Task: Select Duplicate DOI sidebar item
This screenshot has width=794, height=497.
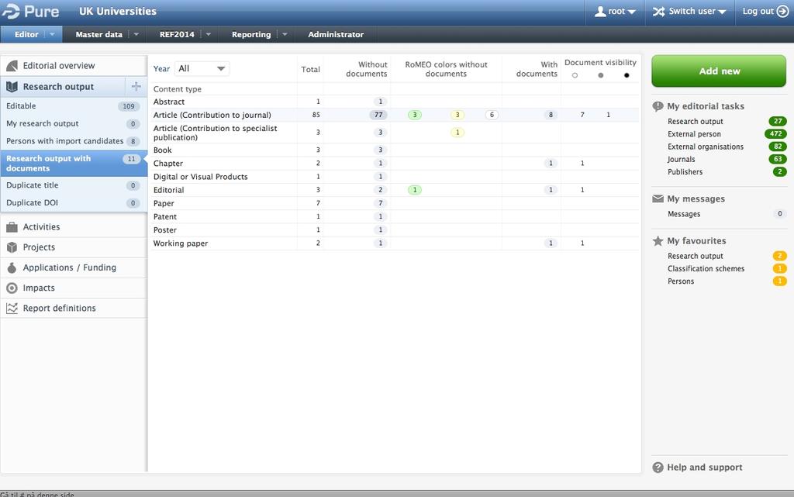Action: (74, 203)
